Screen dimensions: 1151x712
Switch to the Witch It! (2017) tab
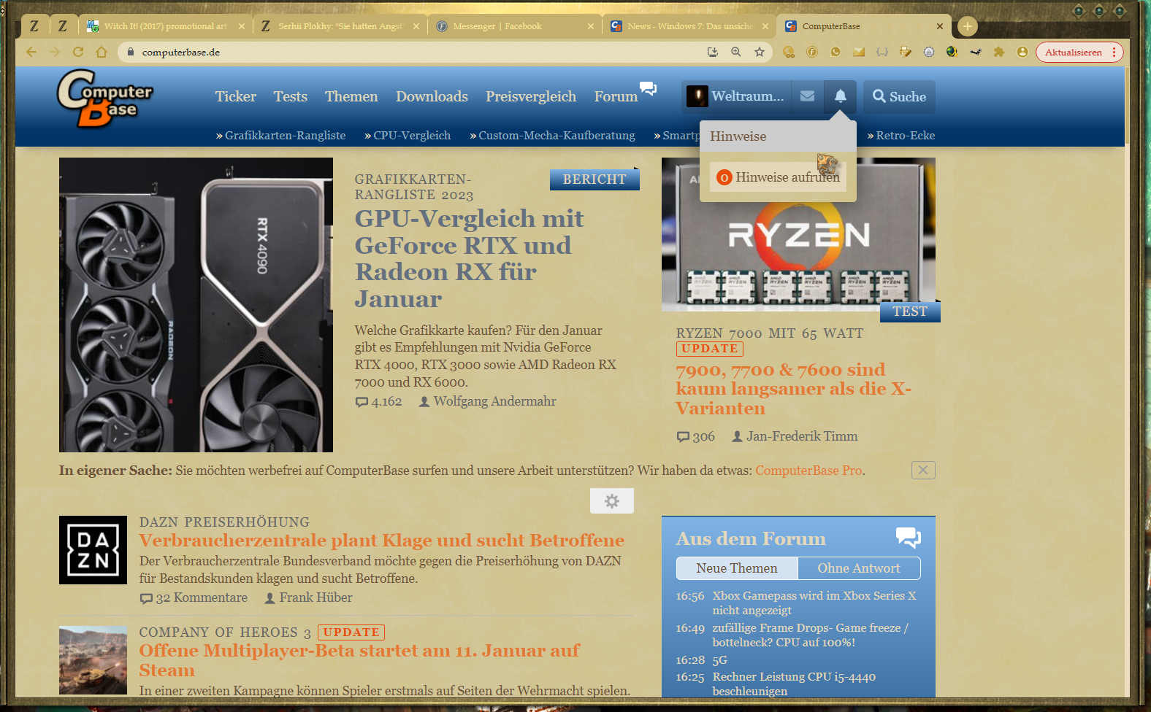(x=165, y=26)
